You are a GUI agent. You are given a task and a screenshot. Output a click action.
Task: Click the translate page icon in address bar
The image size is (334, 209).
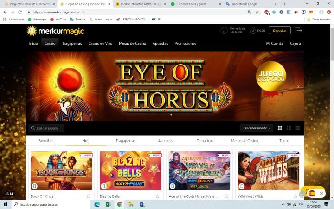(250, 12)
